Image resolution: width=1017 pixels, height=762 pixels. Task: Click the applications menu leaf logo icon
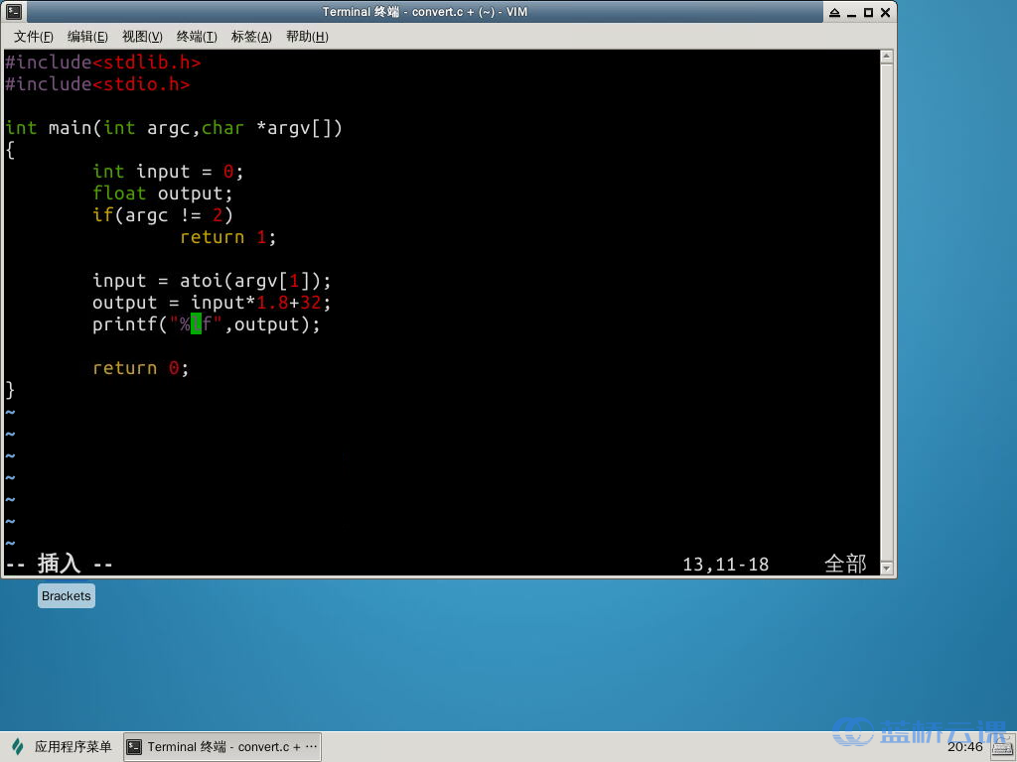18,747
